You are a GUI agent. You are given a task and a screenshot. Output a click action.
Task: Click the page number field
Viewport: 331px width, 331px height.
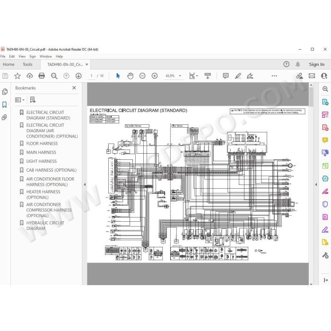[91, 76]
